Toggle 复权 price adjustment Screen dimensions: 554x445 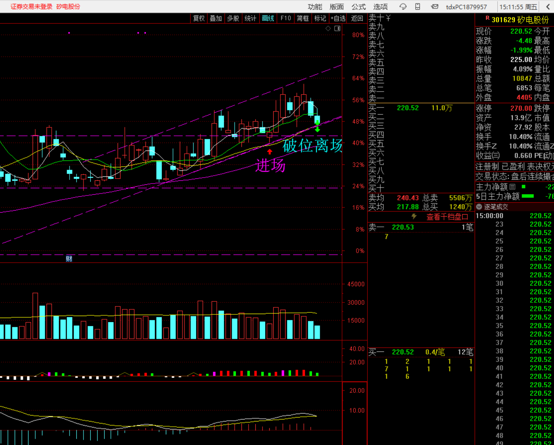pos(199,18)
